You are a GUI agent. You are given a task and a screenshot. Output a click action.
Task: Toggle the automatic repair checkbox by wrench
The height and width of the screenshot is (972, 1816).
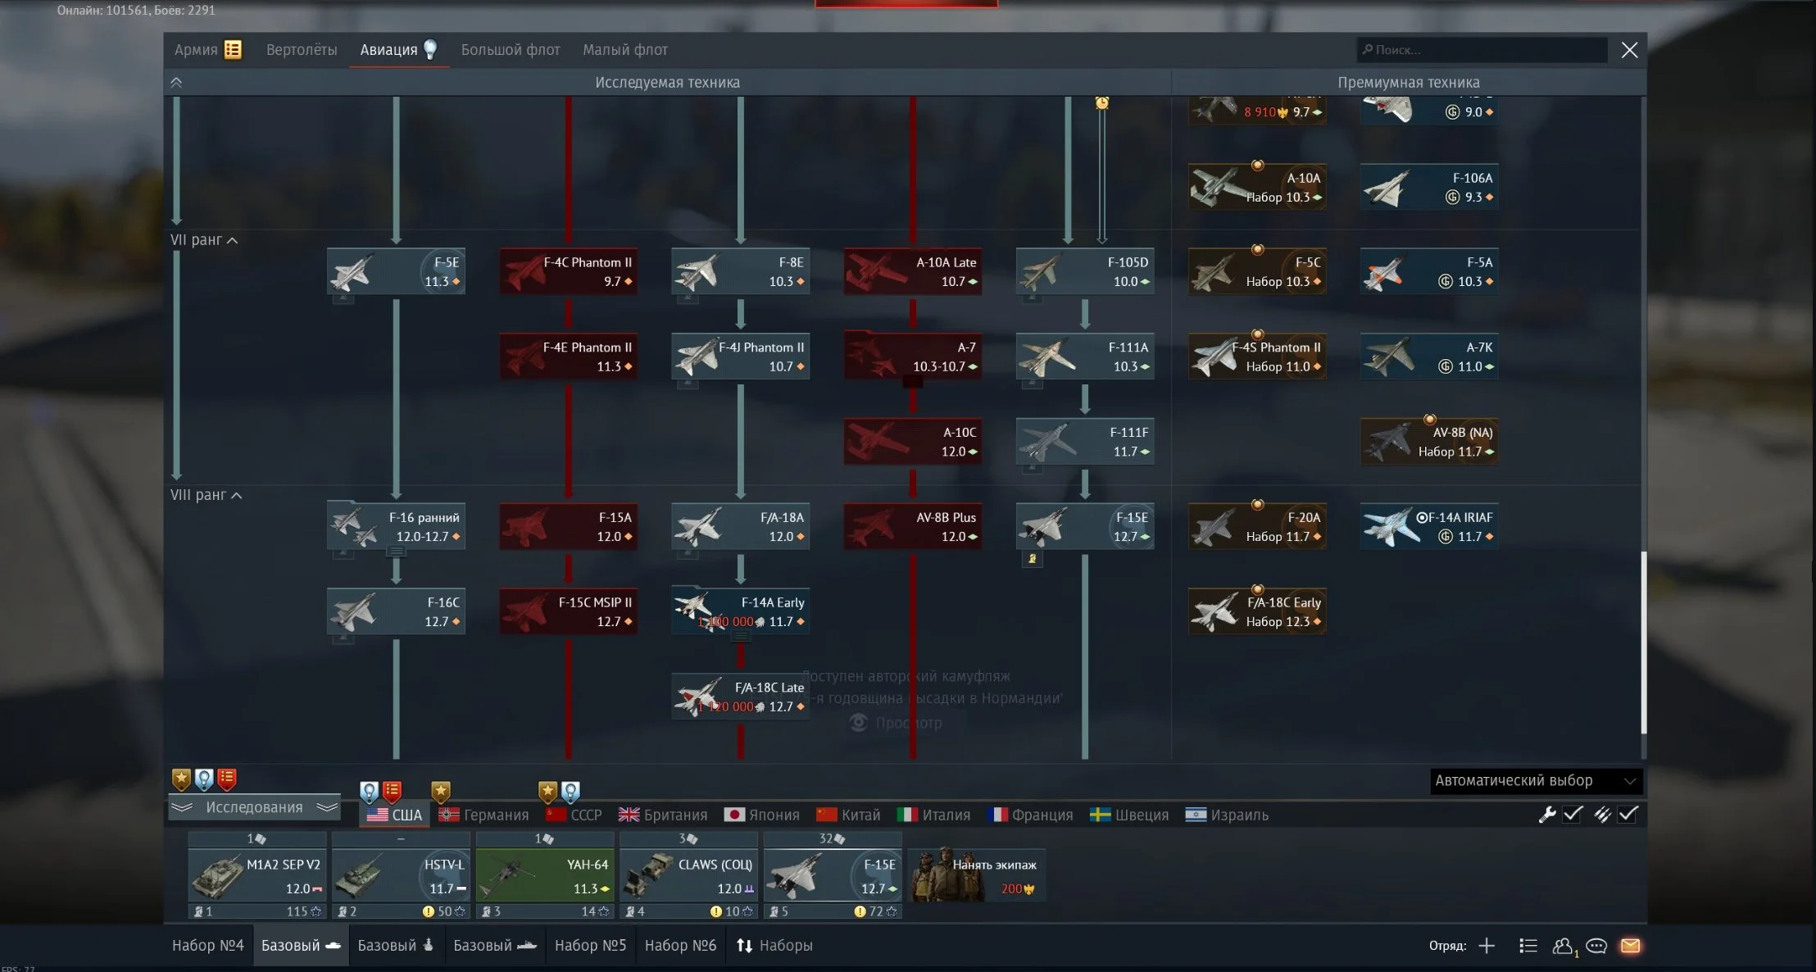tap(1573, 814)
